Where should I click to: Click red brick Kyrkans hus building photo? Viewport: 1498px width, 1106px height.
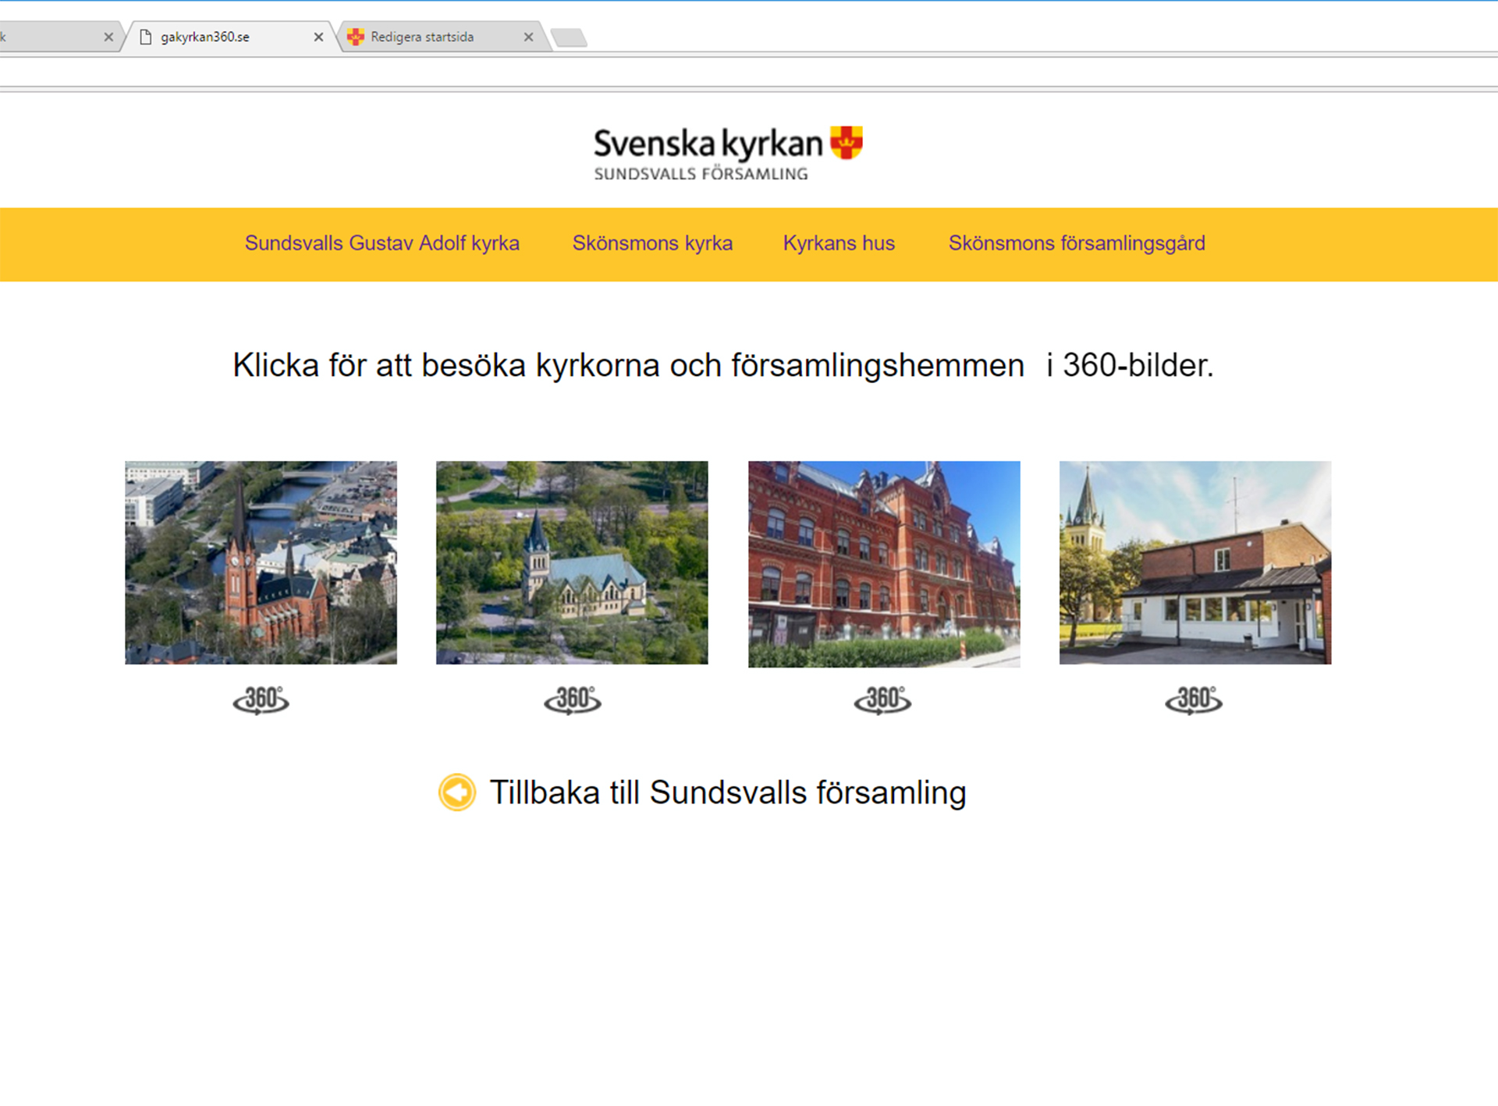[884, 564]
